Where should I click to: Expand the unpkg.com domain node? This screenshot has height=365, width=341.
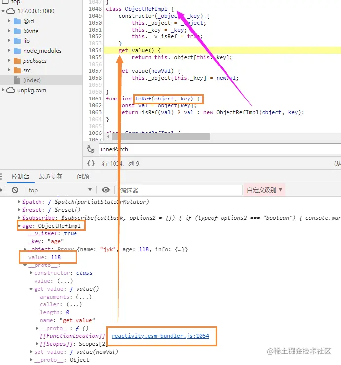(x=3, y=90)
